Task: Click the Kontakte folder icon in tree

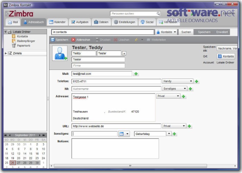Action: coord(14,36)
